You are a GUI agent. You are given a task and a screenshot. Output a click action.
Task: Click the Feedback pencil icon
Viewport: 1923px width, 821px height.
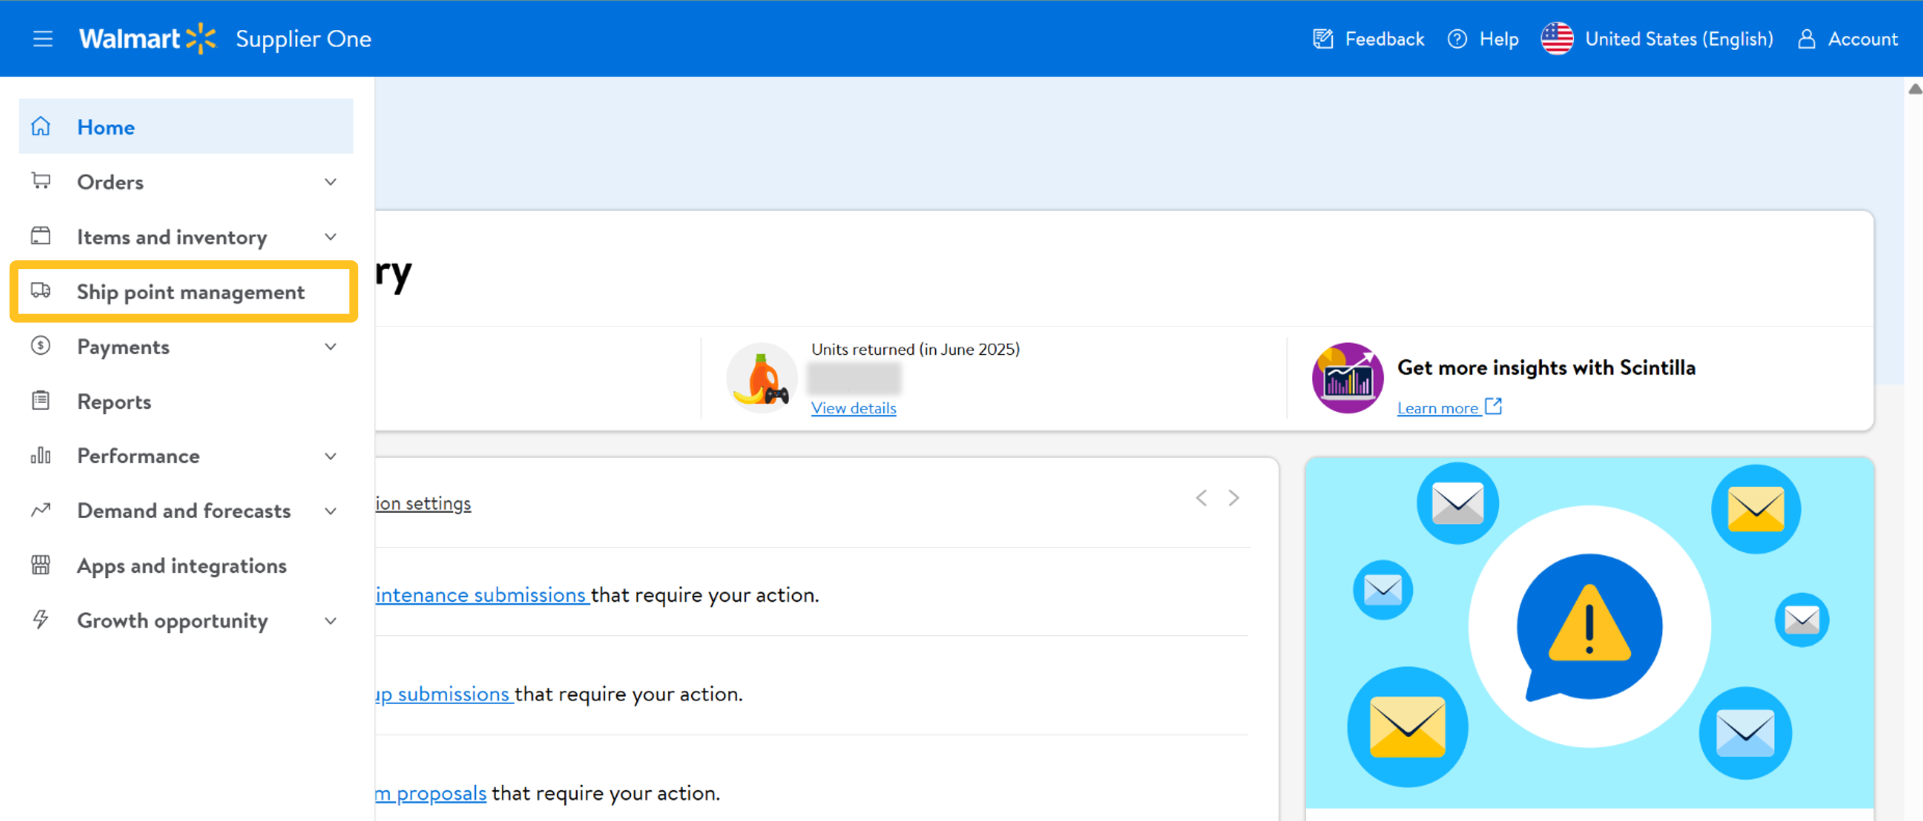[1322, 39]
